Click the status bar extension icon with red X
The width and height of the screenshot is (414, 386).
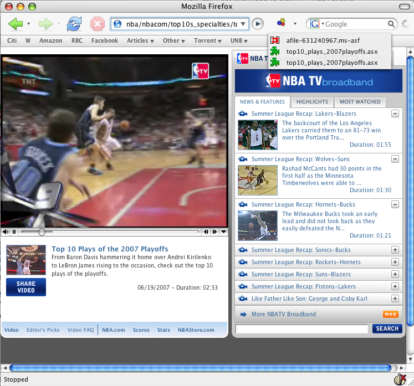pos(400,380)
